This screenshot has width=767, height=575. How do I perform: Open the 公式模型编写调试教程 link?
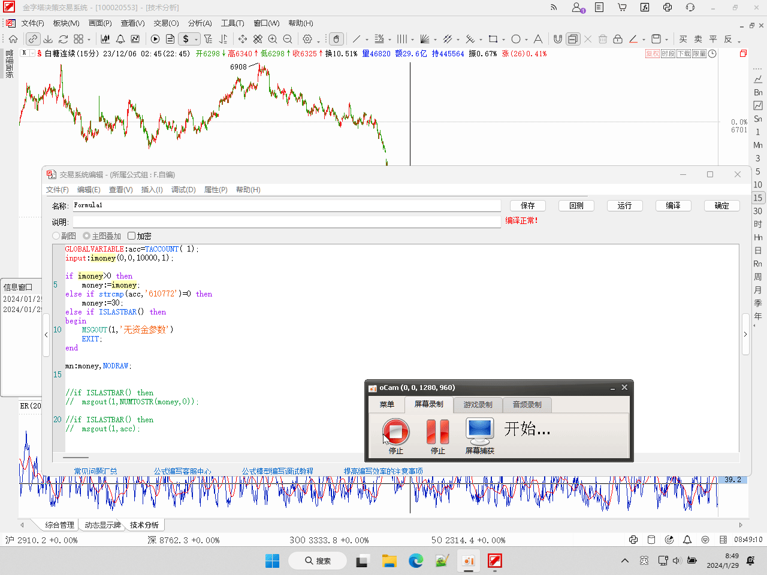pos(277,471)
